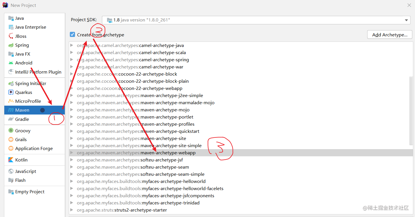
Task: Expand camel-archetype-scala node
Action: pos(72,53)
